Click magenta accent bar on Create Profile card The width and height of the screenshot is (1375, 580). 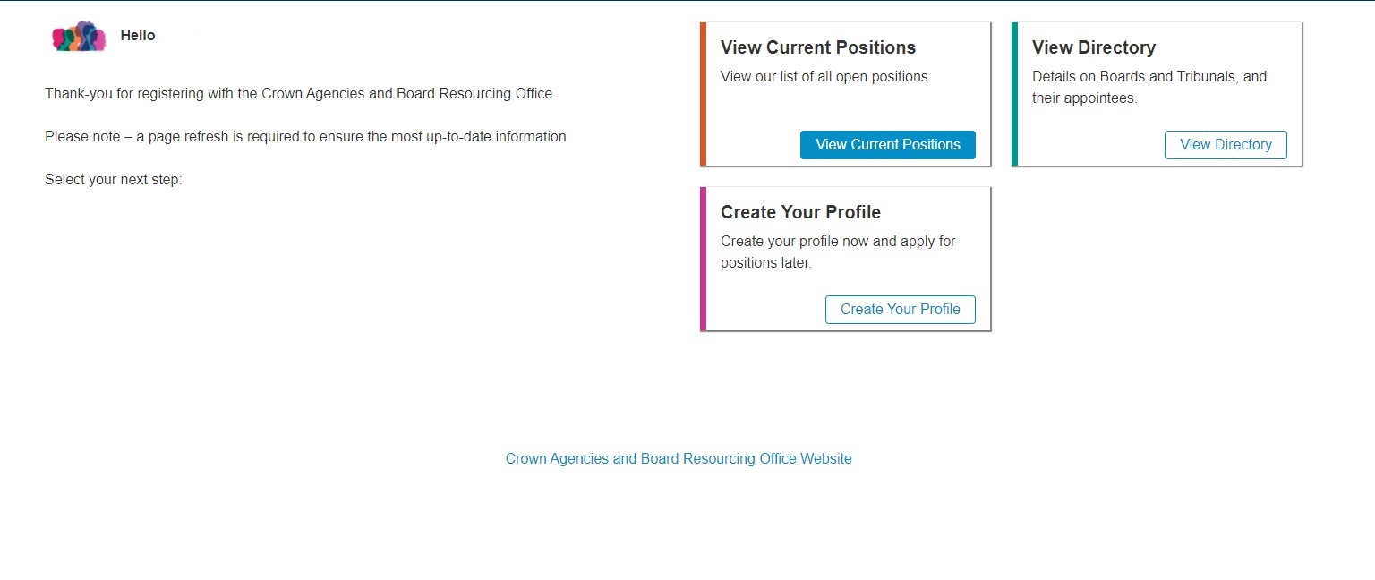click(x=704, y=259)
